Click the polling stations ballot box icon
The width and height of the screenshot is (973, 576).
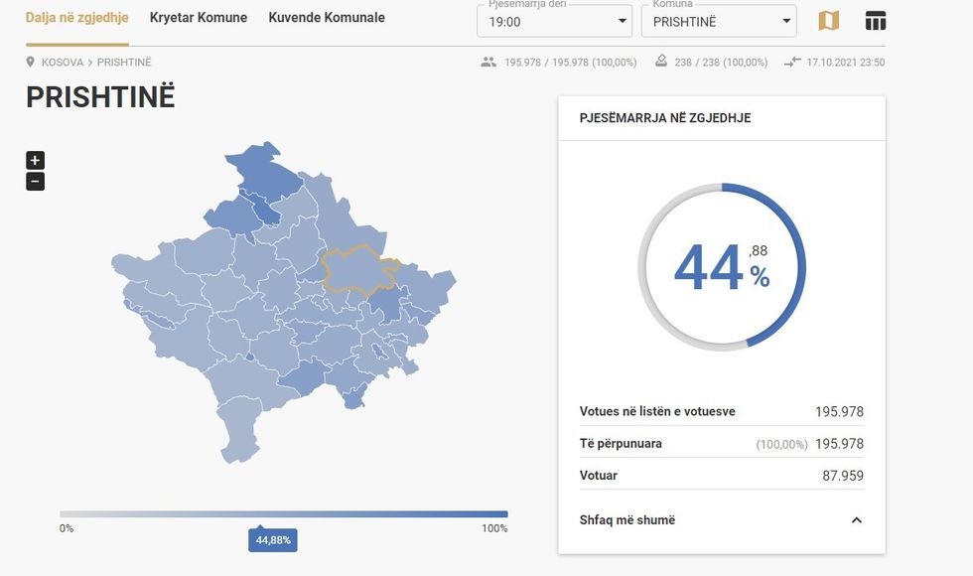click(x=661, y=63)
